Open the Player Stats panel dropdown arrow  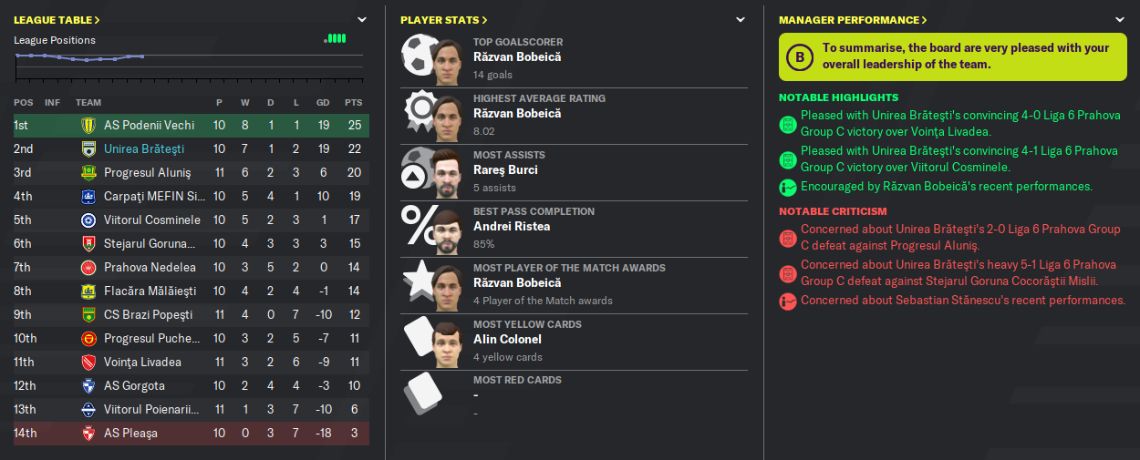(741, 19)
